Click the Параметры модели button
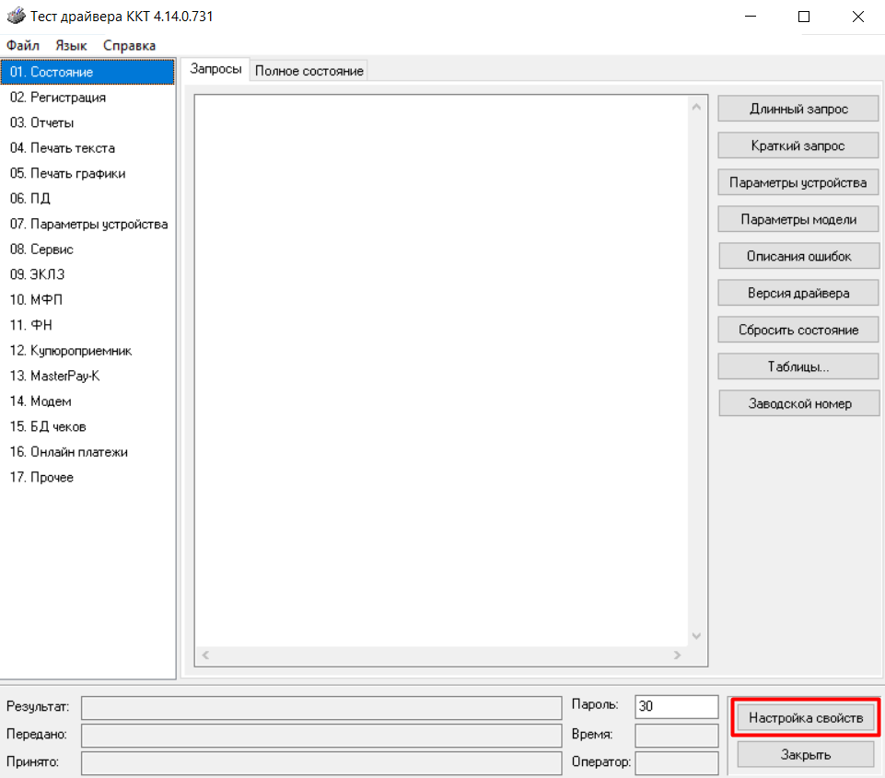Screen dimensions: 885x778 point(798,219)
